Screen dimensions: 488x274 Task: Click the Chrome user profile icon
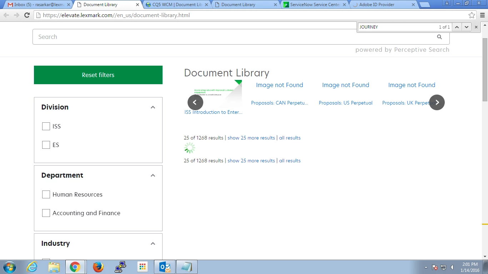[447, 3]
